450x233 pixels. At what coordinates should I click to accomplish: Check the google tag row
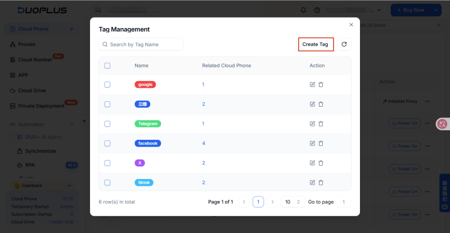coord(107,85)
